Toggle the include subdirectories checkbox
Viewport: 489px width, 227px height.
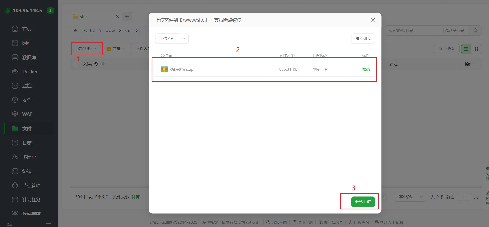coord(441,31)
